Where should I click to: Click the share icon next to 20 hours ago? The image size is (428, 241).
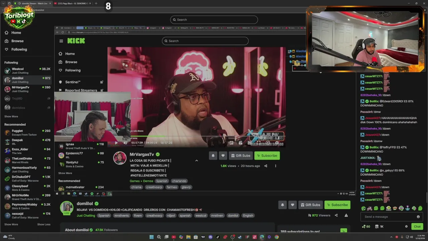(266, 166)
